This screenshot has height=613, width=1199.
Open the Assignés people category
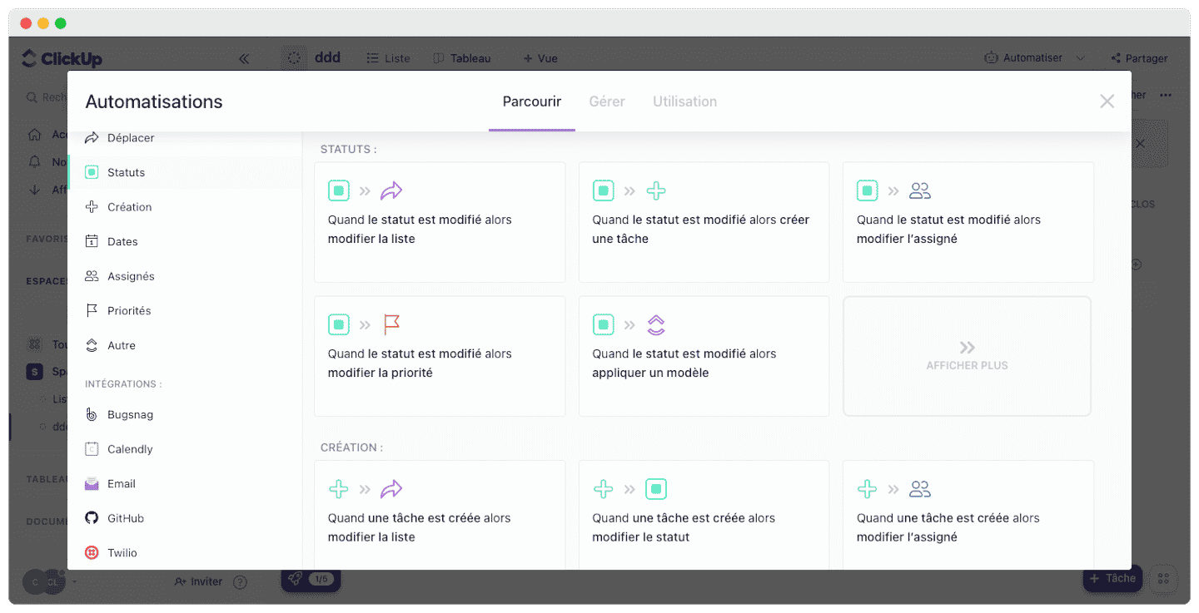pos(185,276)
